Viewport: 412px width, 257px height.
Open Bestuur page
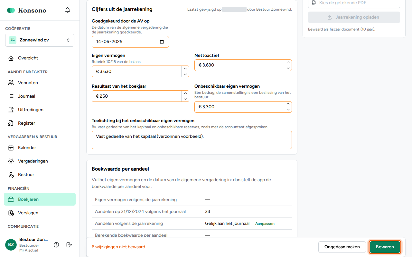40,175
